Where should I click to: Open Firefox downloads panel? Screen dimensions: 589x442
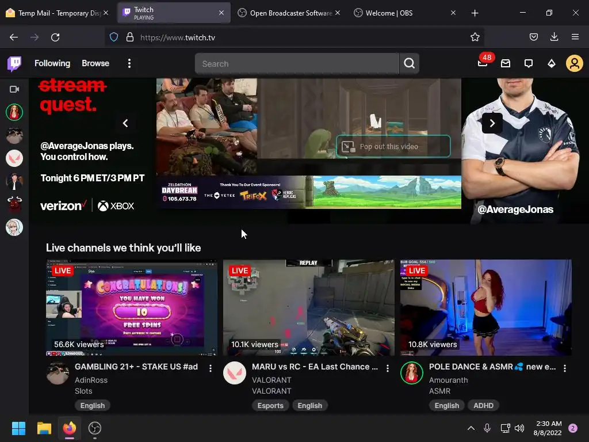tap(554, 37)
